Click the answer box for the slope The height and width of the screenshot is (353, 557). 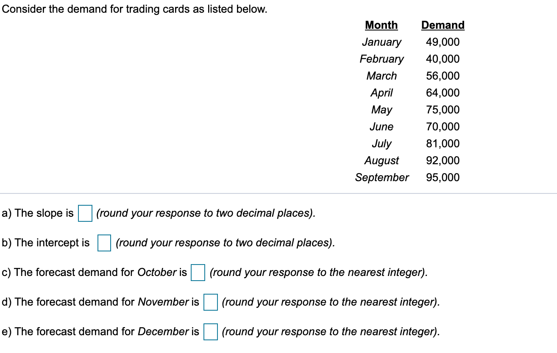tap(86, 213)
